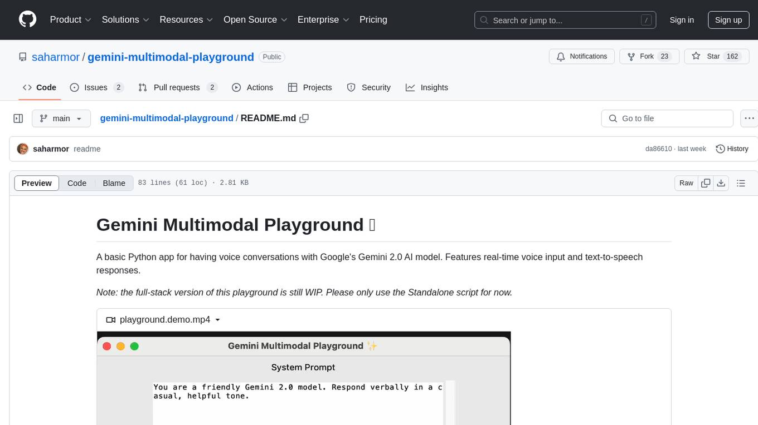Screen dimensions: 758x425
Task: Expand the Enterprise menu
Action: [323, 19]
